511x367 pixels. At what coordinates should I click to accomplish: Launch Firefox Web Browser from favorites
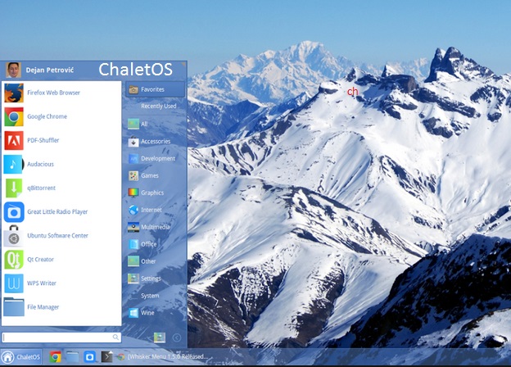61,93
